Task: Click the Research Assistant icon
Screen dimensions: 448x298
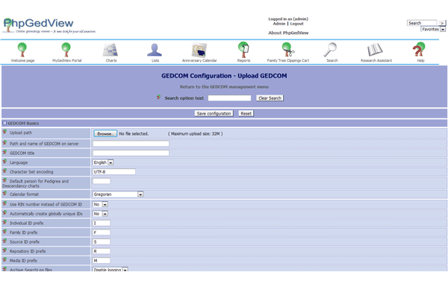Action: [x=376, y=50]
